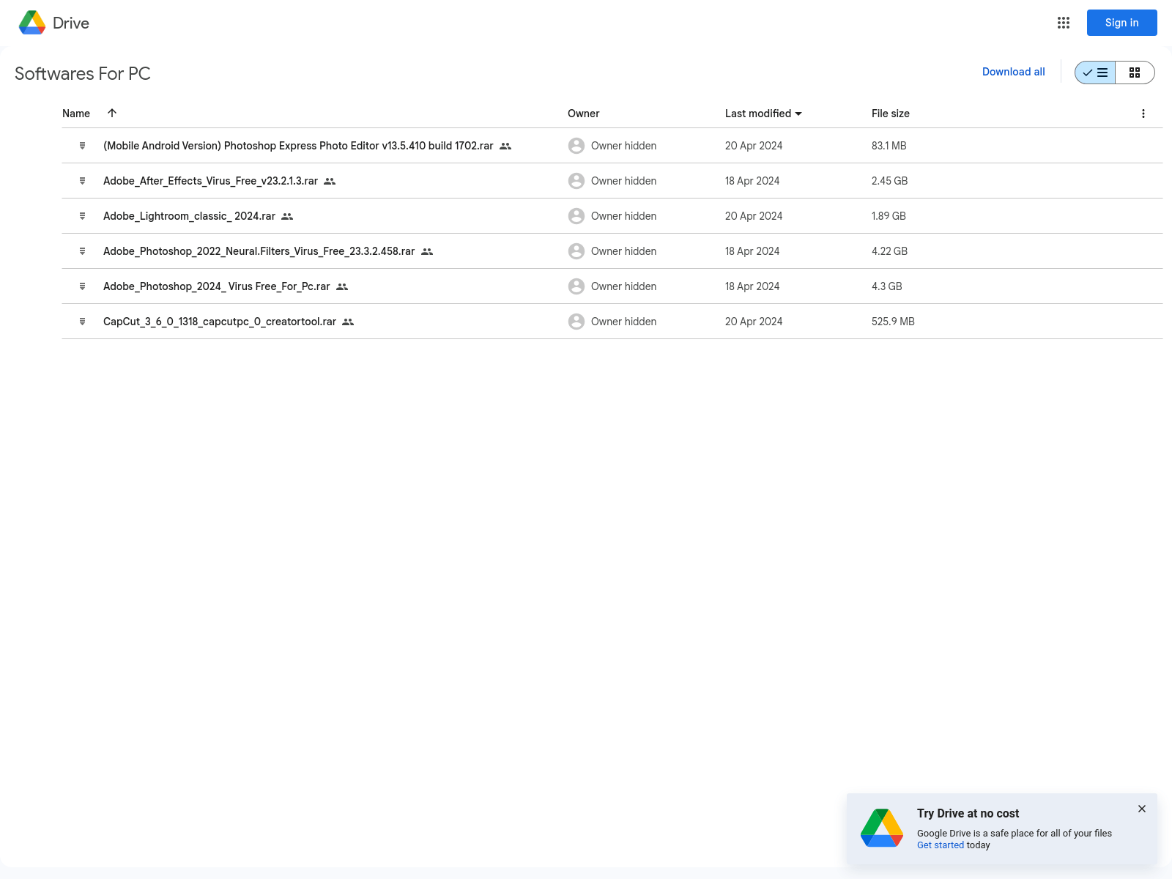The image size is (1172, 879).
Task: Click the Softwares For PC folder title
Action: pos(83,74)
